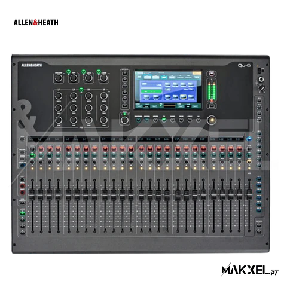Open the Processing screen key
Viewport: 287px width, 287px height.
(138, 120)
